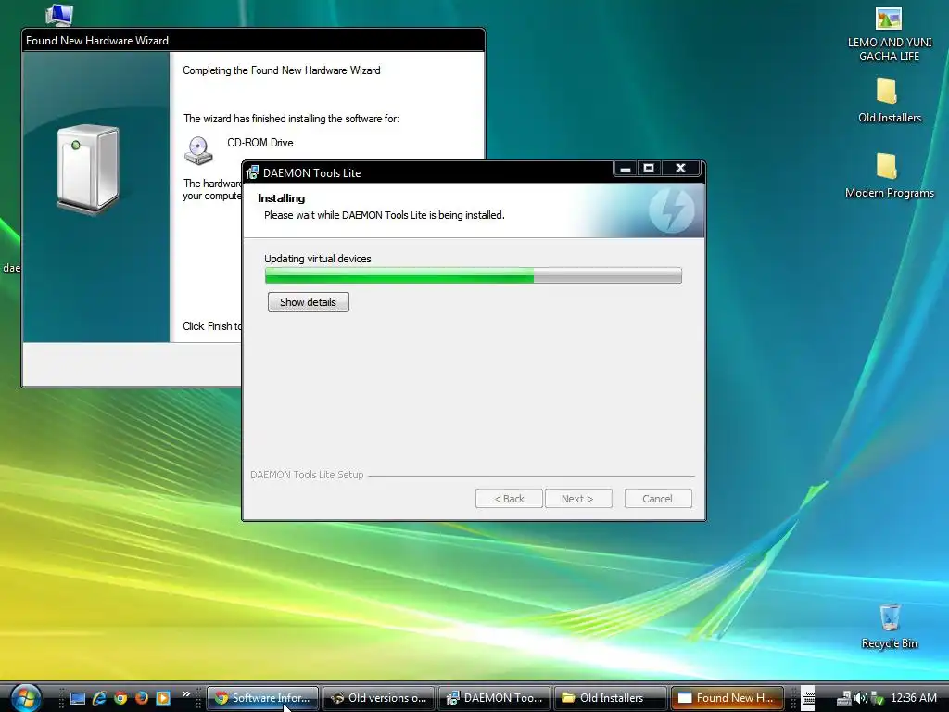Screen dimensions: 949x712
Task: Click the Next > button in setup
Action: click(578, 498)
